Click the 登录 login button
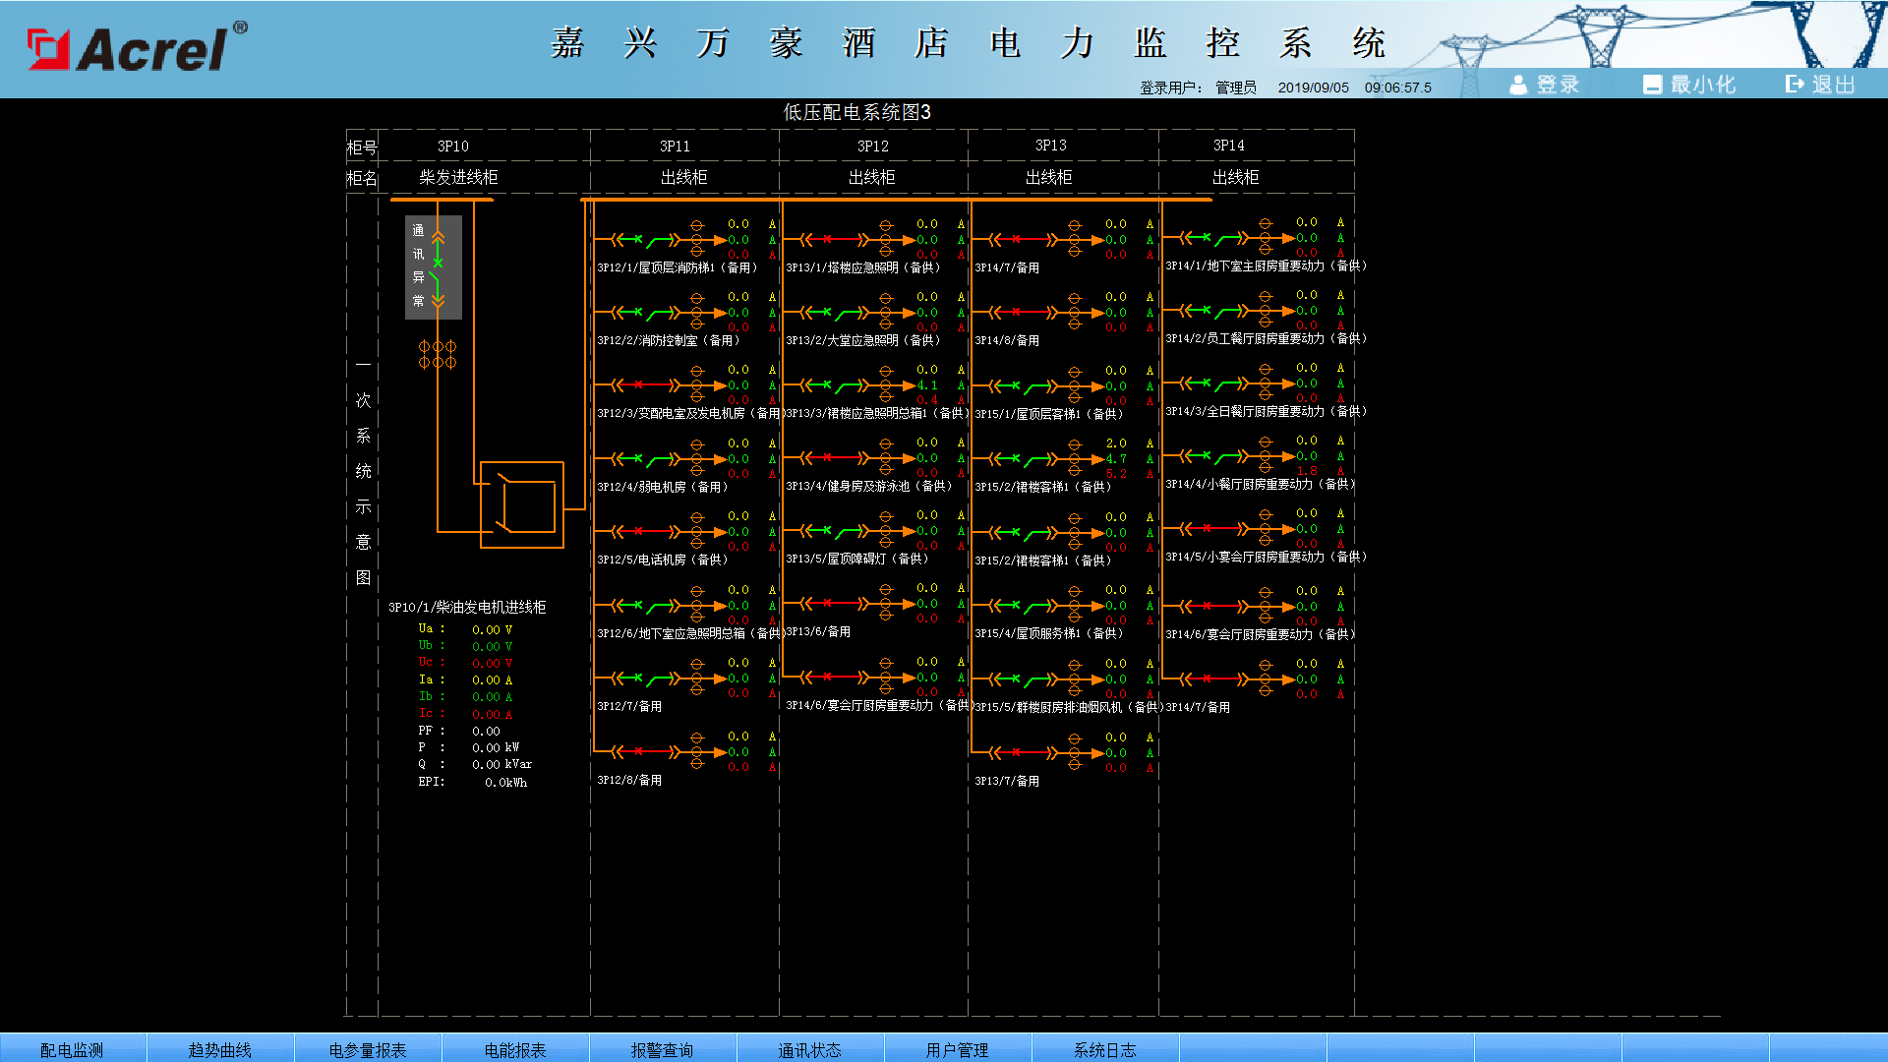This screenshot has height=1062, width=1888. [x=1545, y=85]
